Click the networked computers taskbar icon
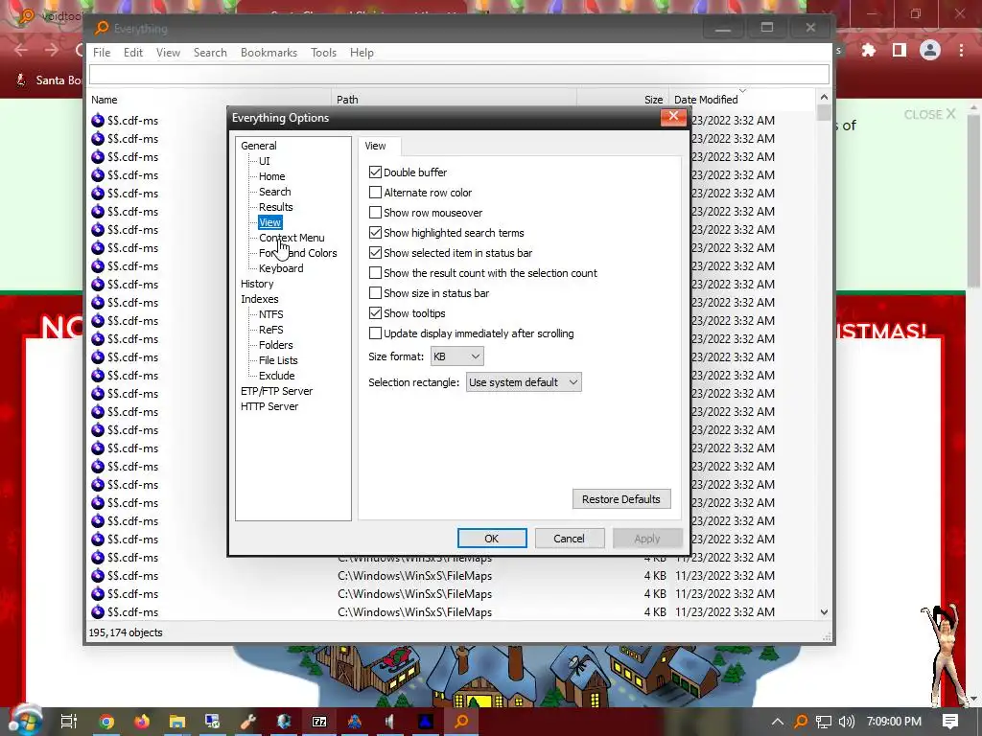The height and width of the screenshot is (736, 982). click(x=213, y=722)
